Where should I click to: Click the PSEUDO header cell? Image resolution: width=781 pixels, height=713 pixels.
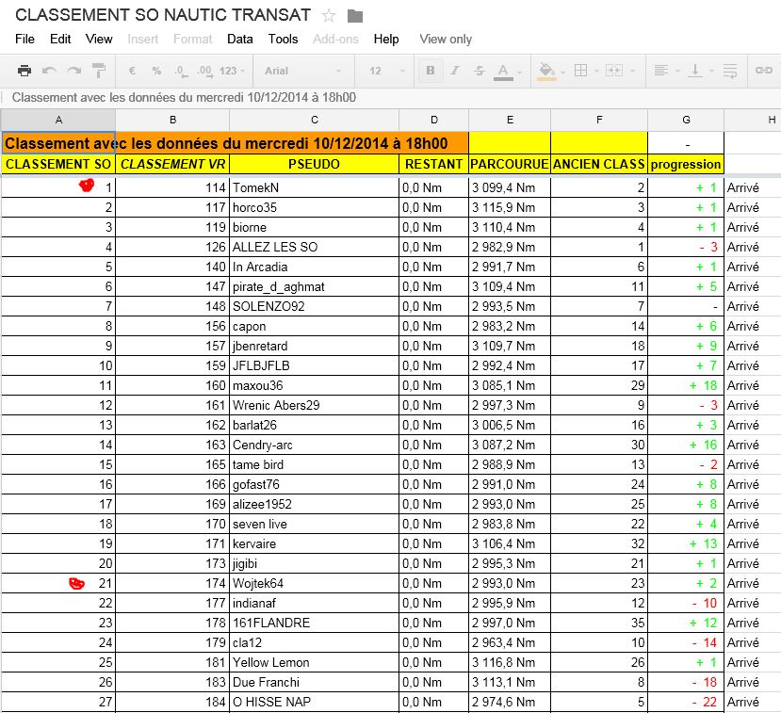(x=314, y=164)
